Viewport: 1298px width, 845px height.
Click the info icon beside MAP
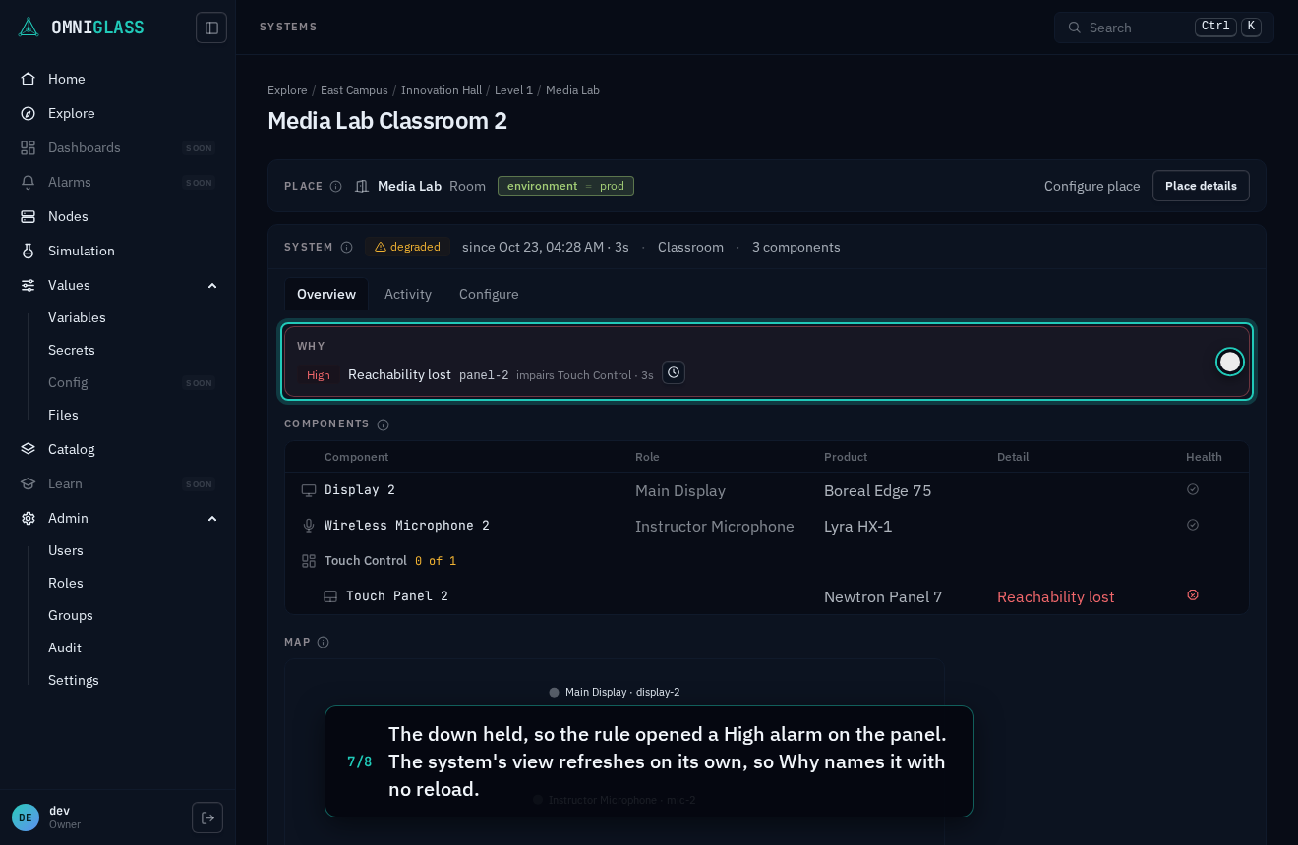[323, 642]
